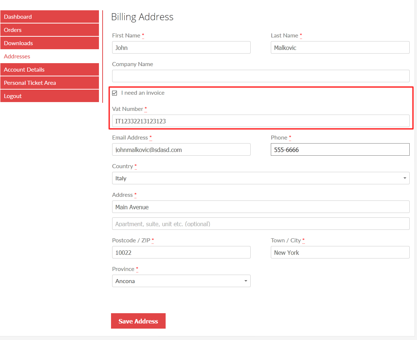Click the Postcode / ZIP field

(181, 252)
